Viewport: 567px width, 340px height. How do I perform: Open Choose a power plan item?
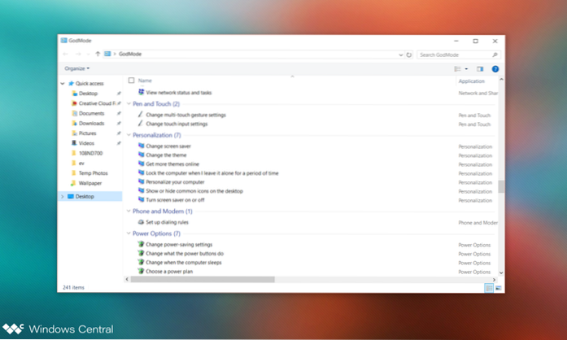tap(170, 271)
